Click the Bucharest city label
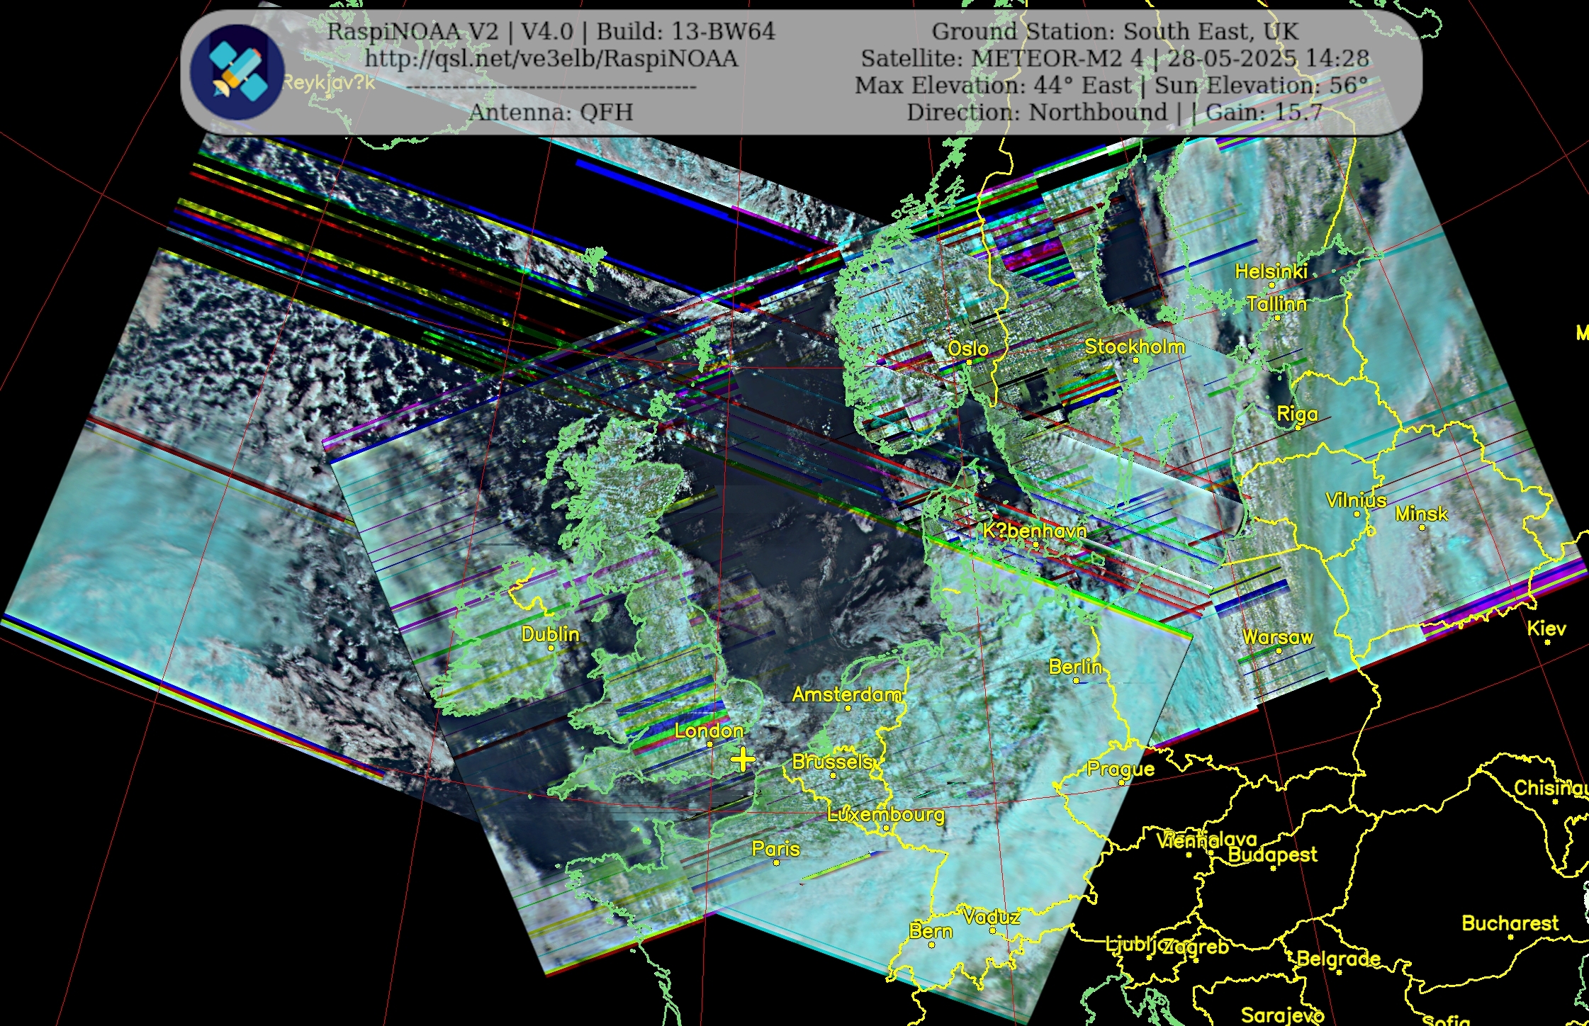Screen dimensions: 1589x1026 pyautogui.click(x=1510, y=923)
